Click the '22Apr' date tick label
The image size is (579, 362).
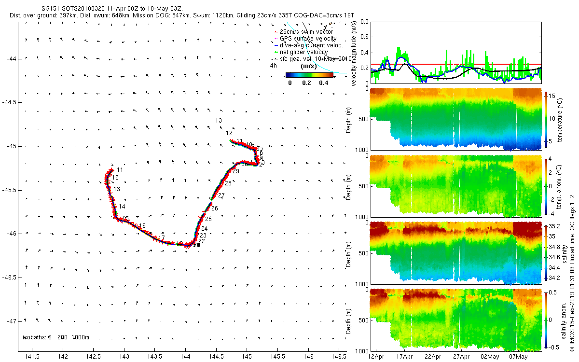(x=433, y=357)
